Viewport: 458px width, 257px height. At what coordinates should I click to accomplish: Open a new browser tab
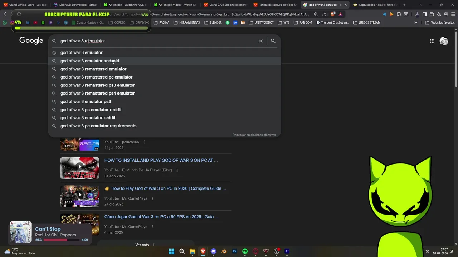404,5
